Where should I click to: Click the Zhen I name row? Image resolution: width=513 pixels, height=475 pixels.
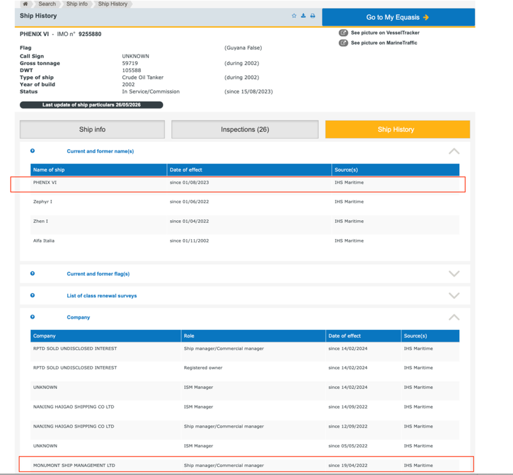[245, 223]
